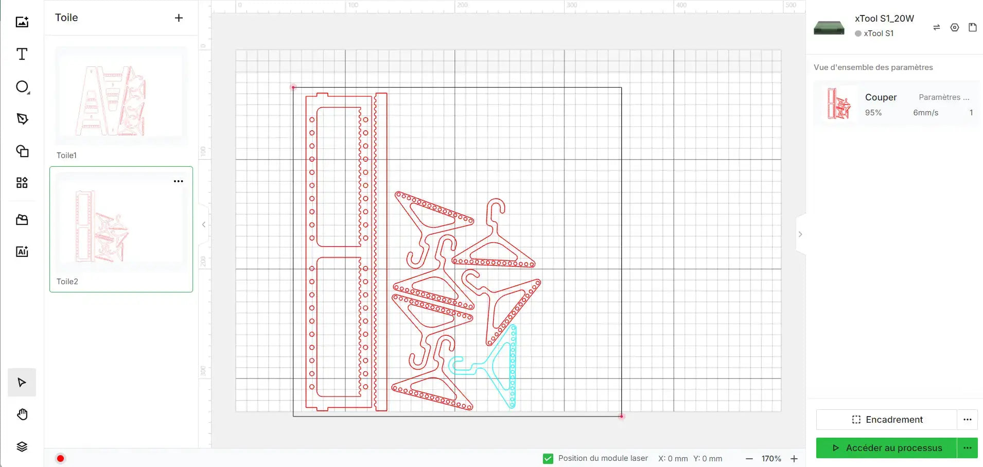
Task: Add a new canvas with plus
Action: coord(179,18)
